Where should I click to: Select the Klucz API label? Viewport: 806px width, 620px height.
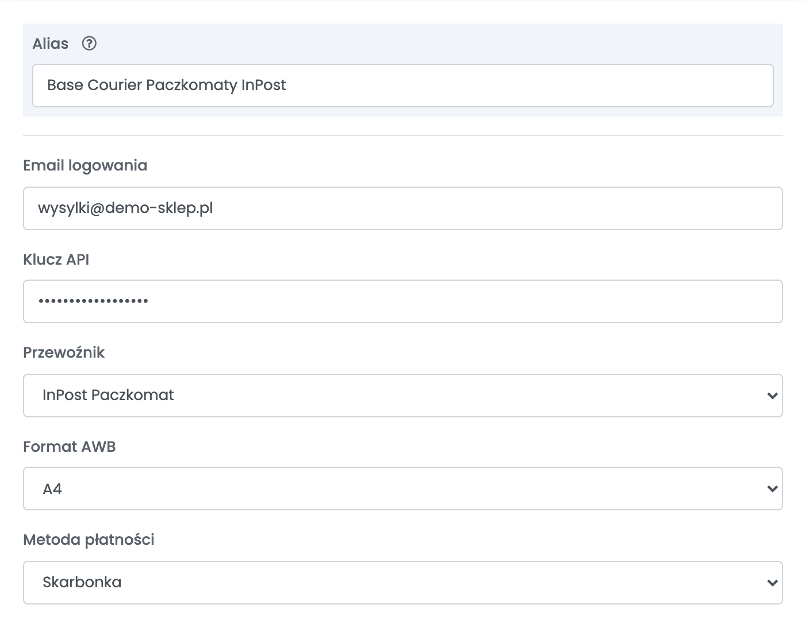click(x=56, y=259)
